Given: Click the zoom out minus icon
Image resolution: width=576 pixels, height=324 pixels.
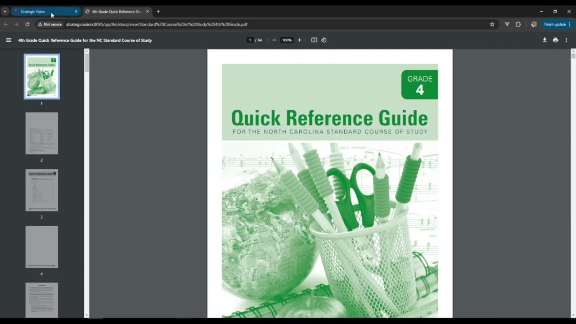Looking at the screenshot, I should coord(274,40).
